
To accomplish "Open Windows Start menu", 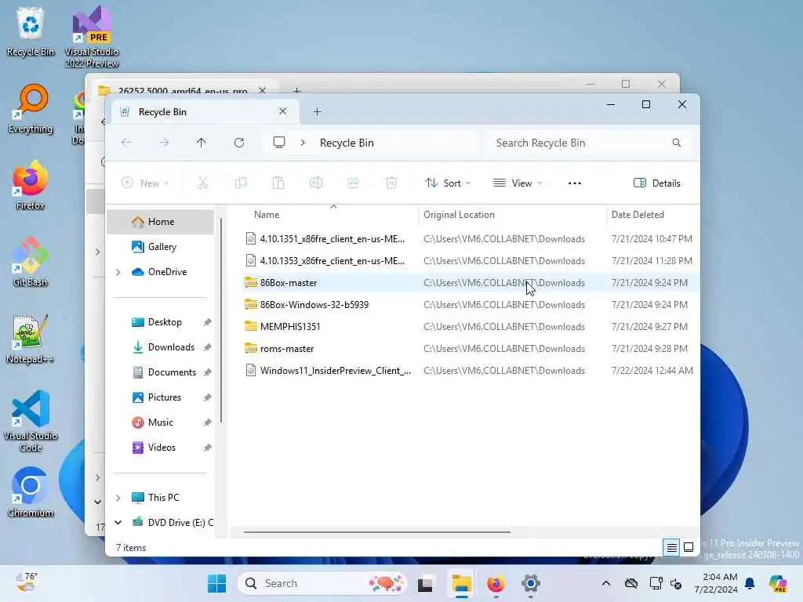I will pyautogui.click(x=216, y=583).
